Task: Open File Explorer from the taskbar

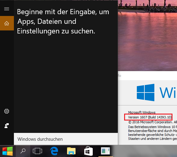Action: pos(71,151)
